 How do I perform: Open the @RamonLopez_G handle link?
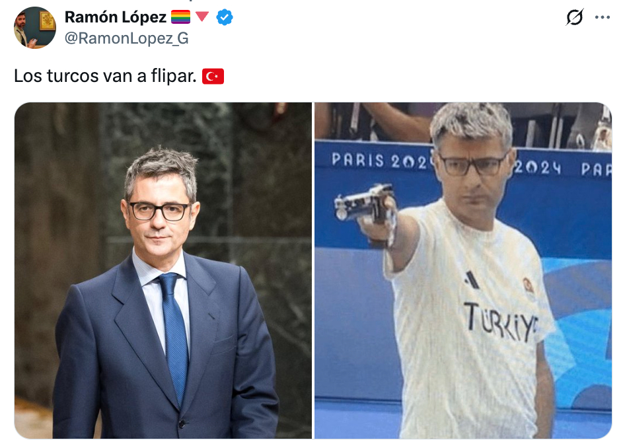pyautogui.click(x=127, y=38)
